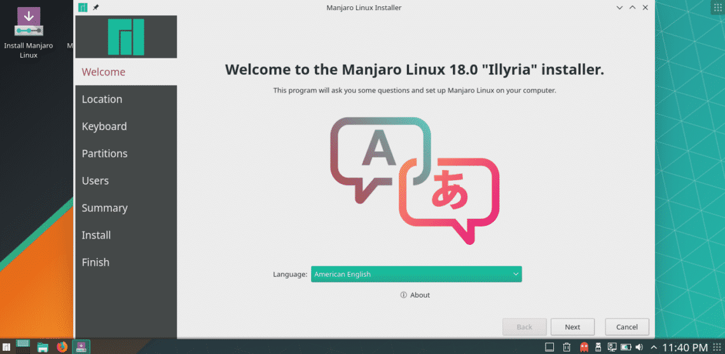Launch Firefox from the taskbar
725x354 pixels.
[x=62, y=346]
